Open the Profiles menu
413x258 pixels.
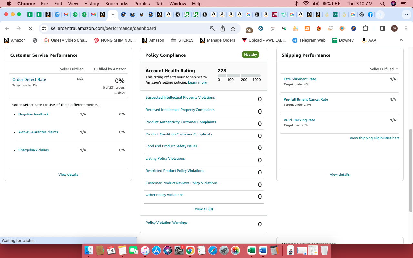click(x=142, y=4)
